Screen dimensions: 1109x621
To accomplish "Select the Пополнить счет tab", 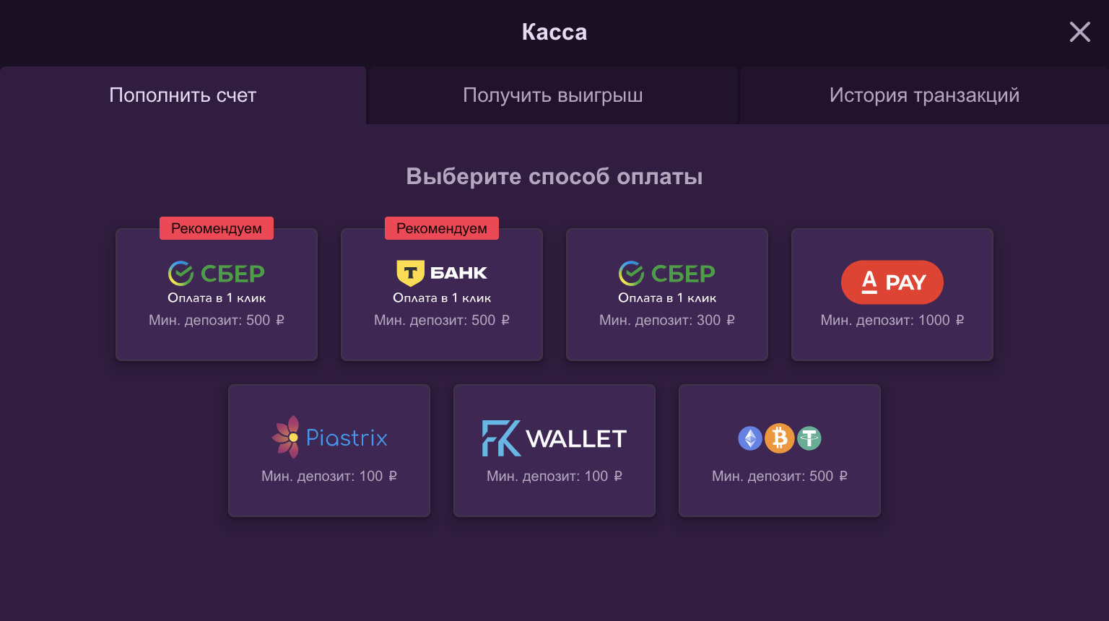I will tap(183, 95).
